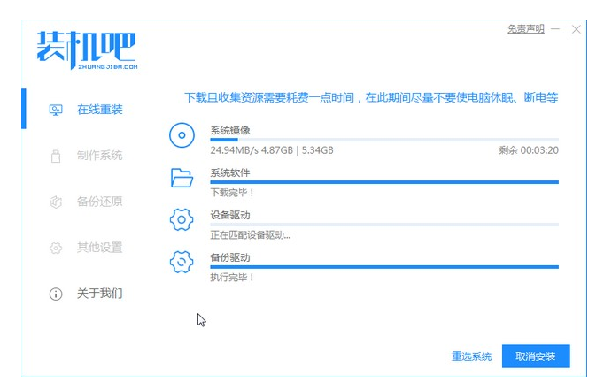Click the 系统软件 progress bar
Image resolution: width=596 pixels, height=390 pixels.
(x=383, y=182)
